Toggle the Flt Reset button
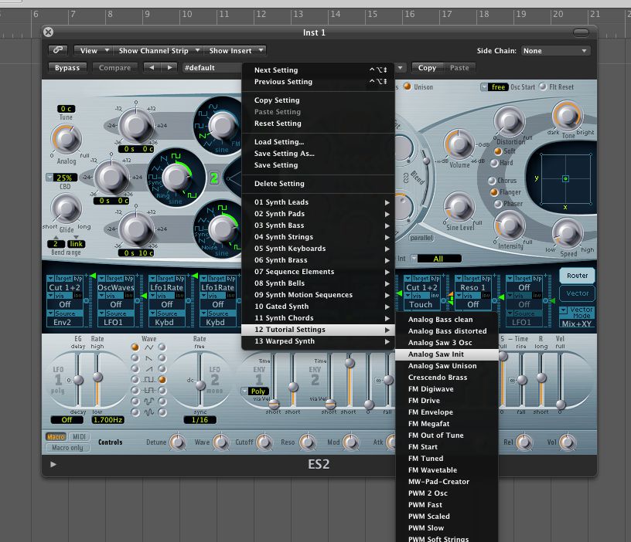The height and width of the screenshot is (542, 631). click(543, 86)
